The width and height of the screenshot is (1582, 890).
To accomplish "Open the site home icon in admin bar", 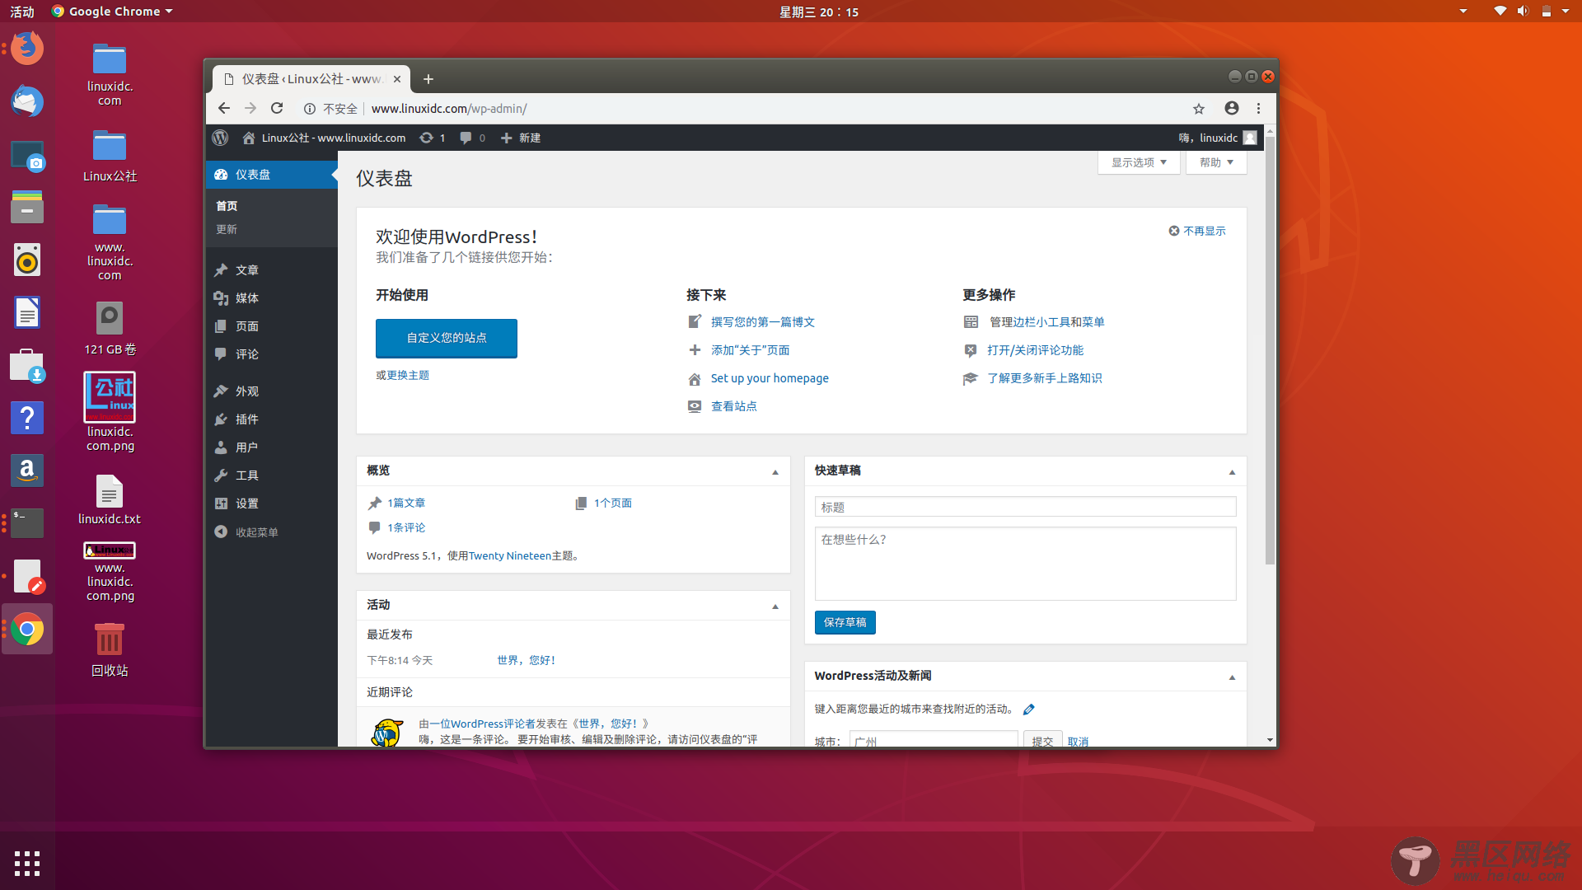I will pyautogui.click(x=248, y=138).
